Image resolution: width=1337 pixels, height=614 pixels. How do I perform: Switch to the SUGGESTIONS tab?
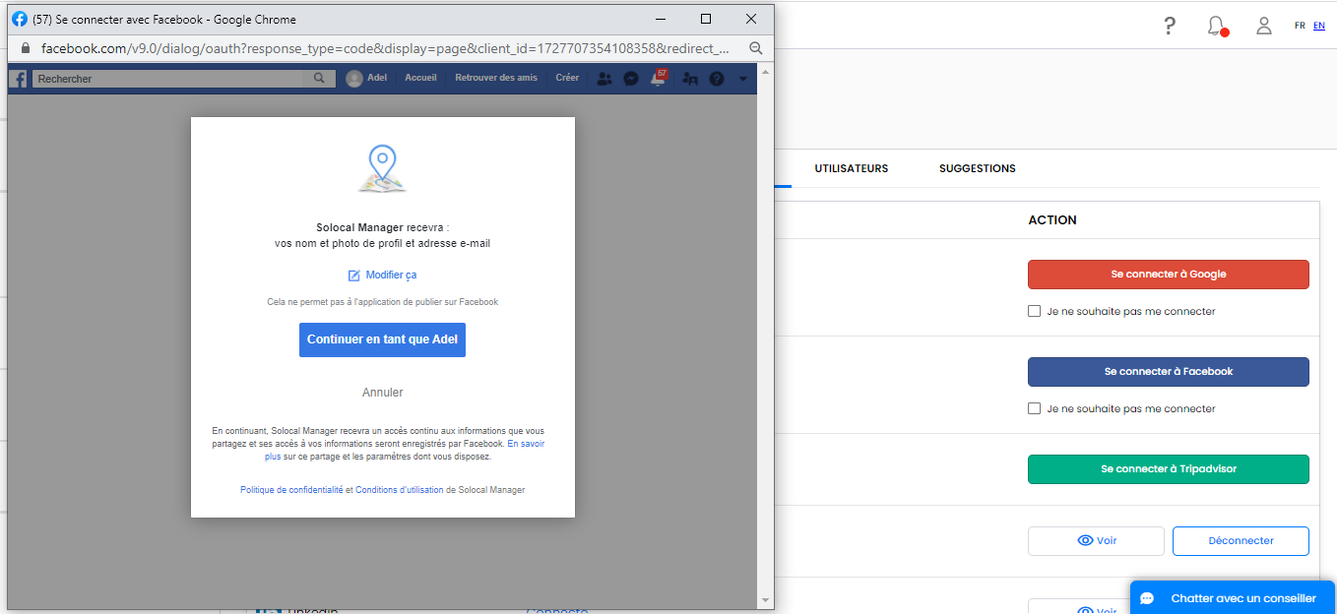coord(978,168)
